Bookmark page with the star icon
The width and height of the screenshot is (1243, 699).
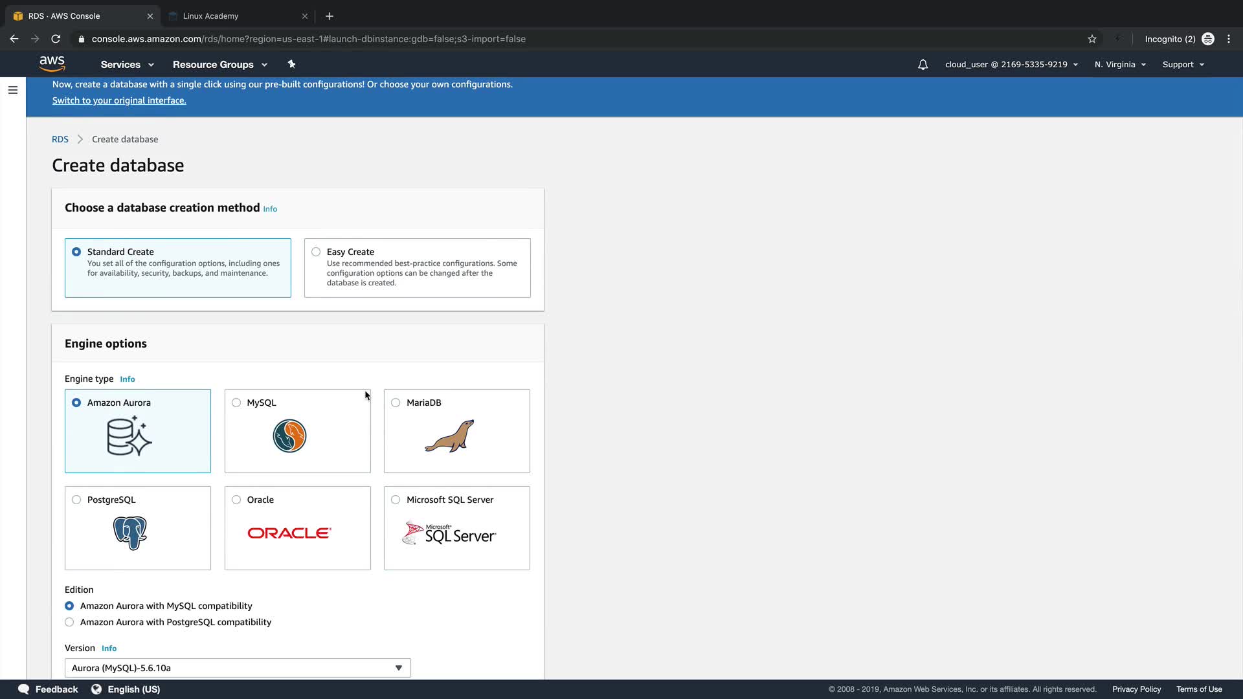[x=1092, y=39]
